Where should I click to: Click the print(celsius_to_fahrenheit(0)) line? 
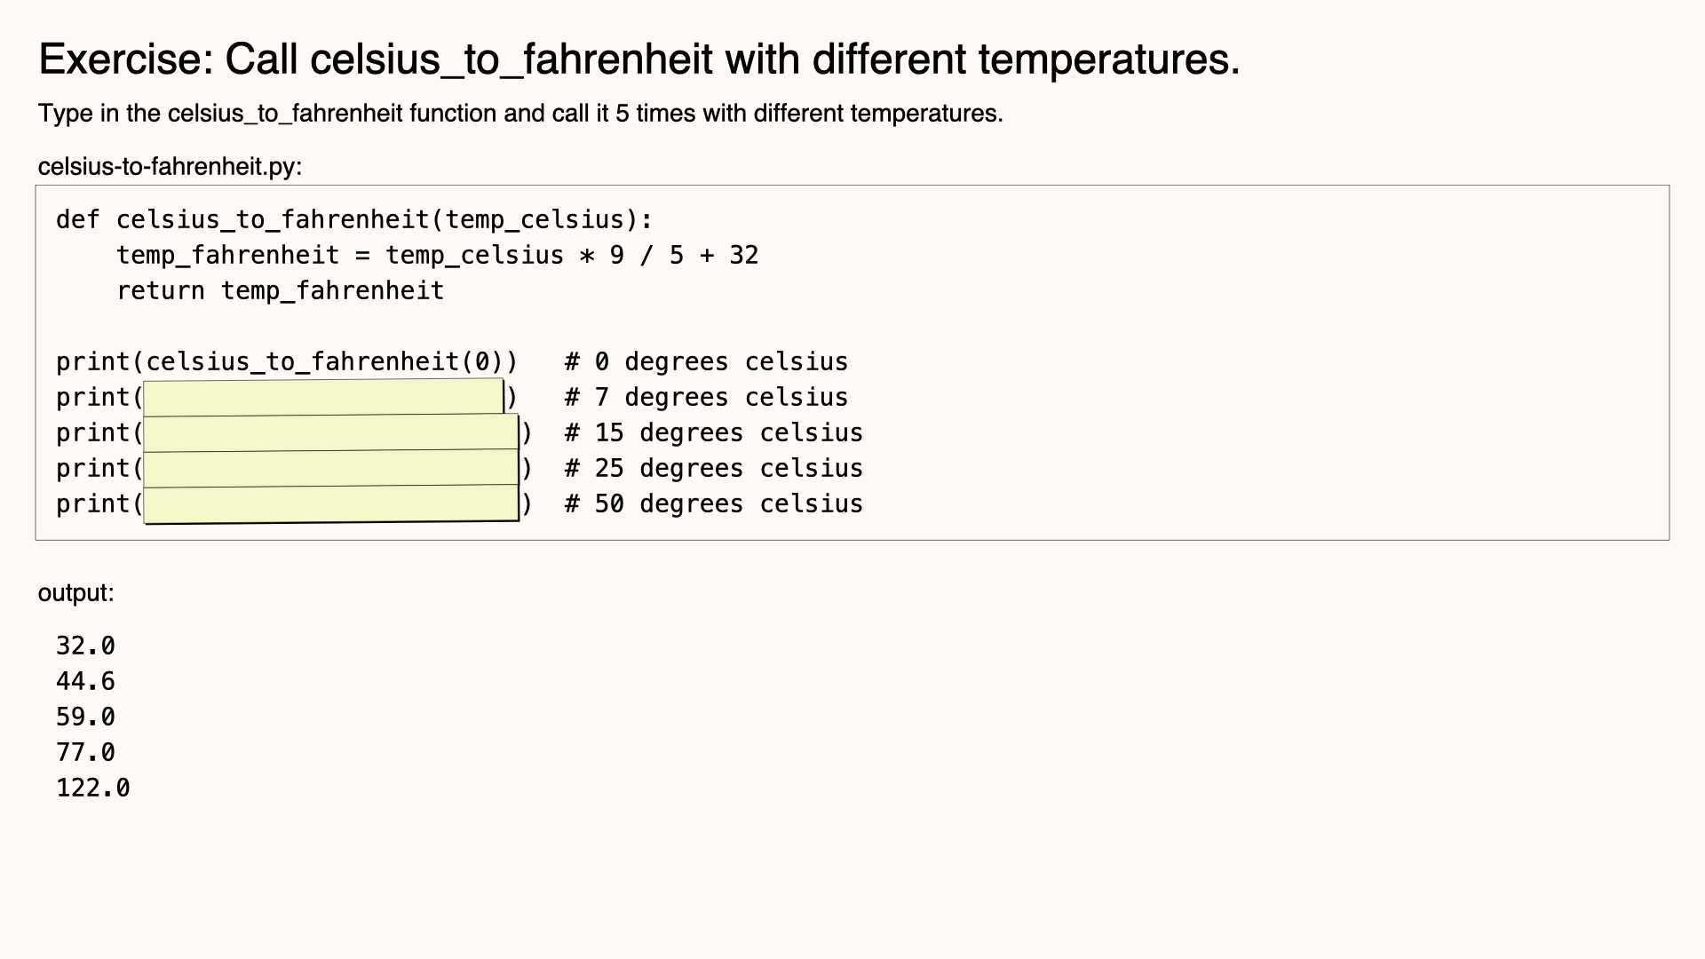coord(287,361)
